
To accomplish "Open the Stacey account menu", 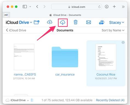I will click(x=117, y=22).
